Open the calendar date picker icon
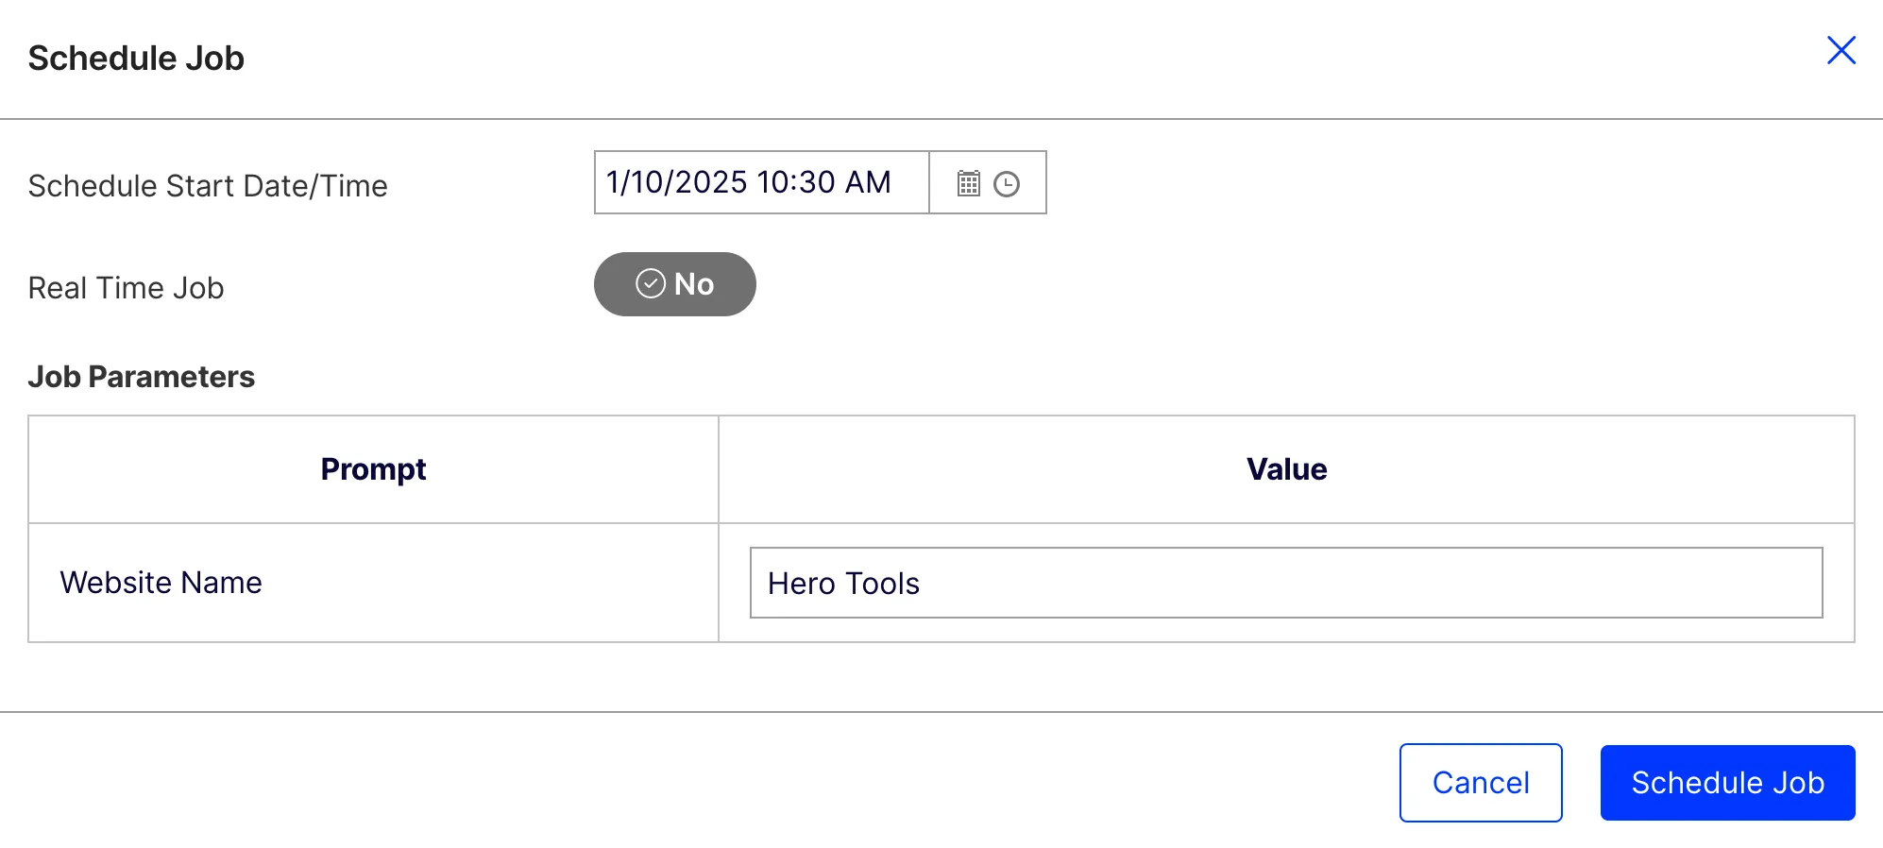The height and width of the screenshot is (848, 1883). coord(969,183)
